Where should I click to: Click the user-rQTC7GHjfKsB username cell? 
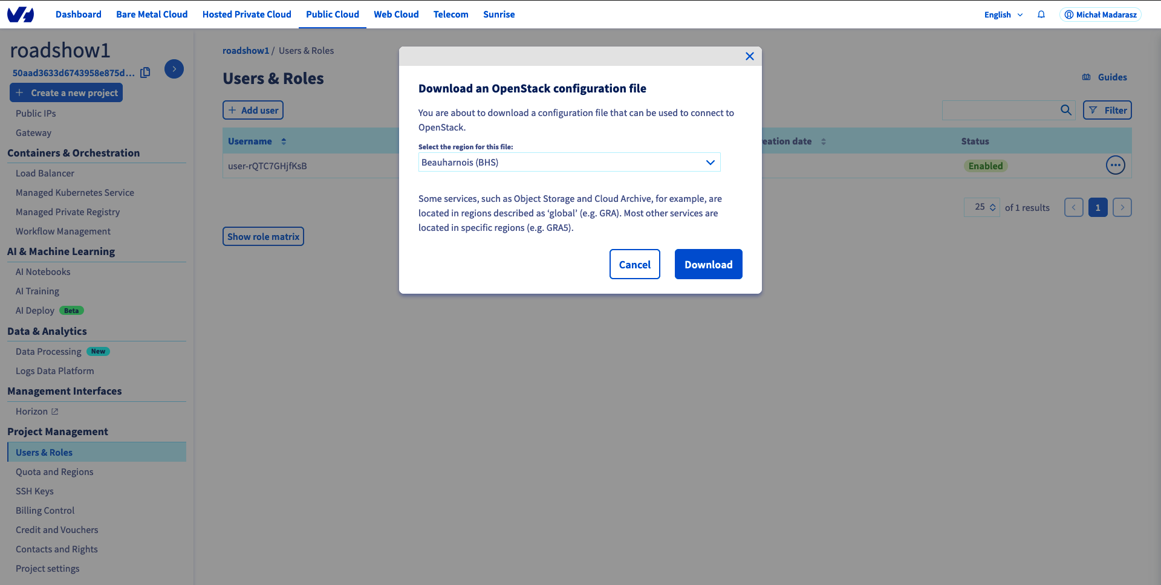click(267, 166)
